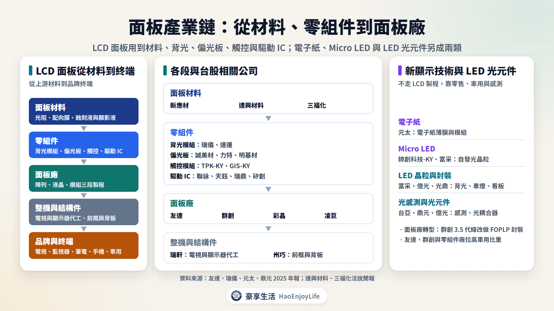This screenshot has height=311, width=554.
Task: Click panel maker 群創
Action: click(x=228, y=216)
